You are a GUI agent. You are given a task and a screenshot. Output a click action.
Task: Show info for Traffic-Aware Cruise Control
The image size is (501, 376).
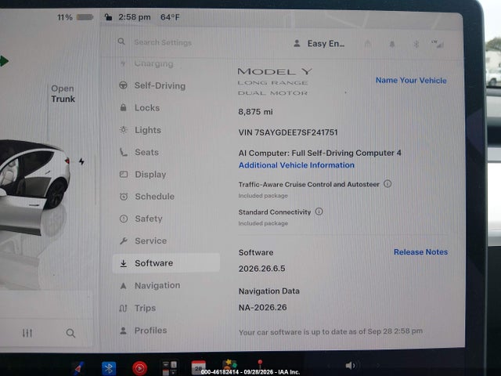tap(387, 184)
